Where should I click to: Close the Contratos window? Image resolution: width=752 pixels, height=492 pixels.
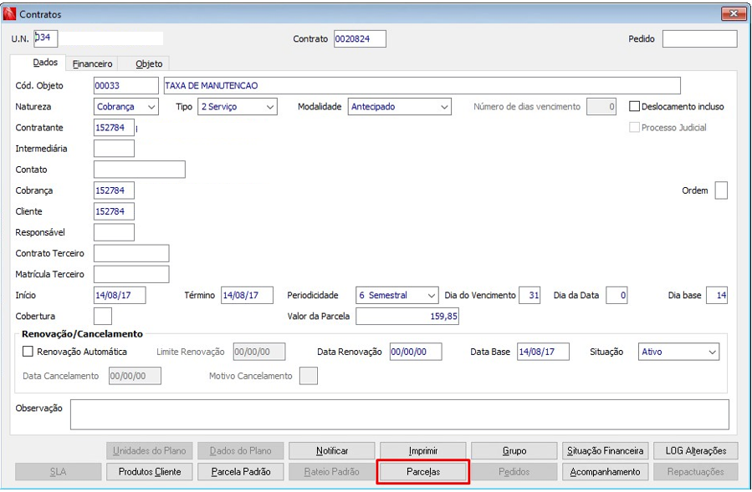(x=734, y=14)
